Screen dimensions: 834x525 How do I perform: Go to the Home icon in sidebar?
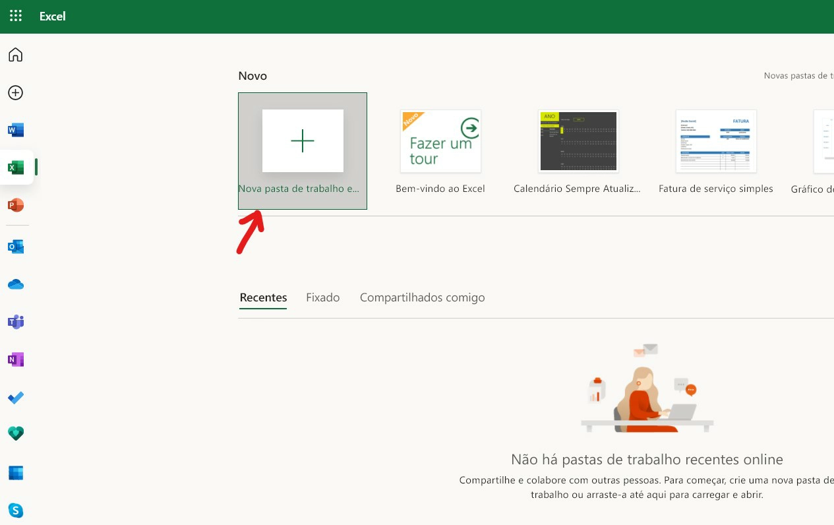click(16, 55)
